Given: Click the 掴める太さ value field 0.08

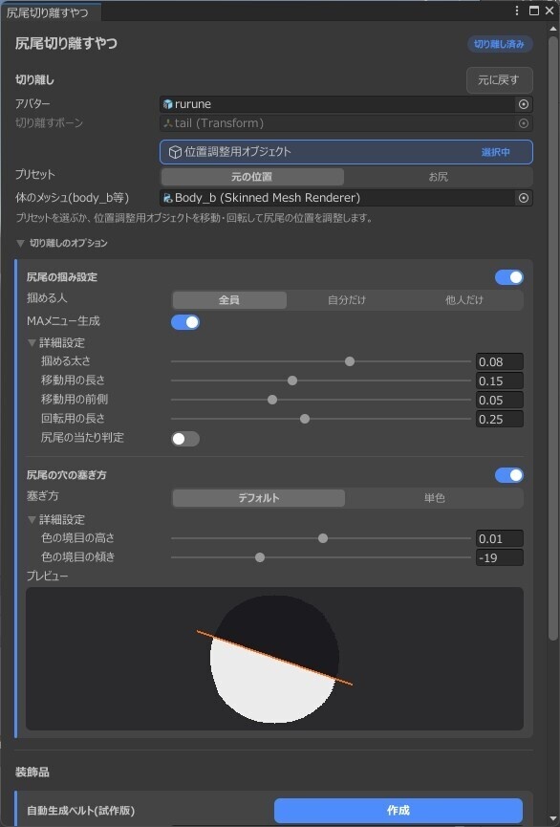Looking at the screenshot, I should pyautogui.click(x=500, y=361).
